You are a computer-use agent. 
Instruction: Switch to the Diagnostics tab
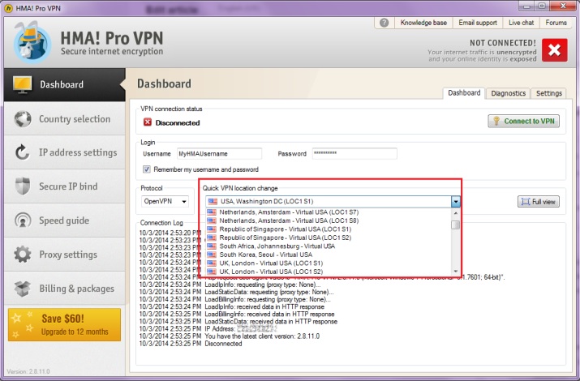click(509, 93)
